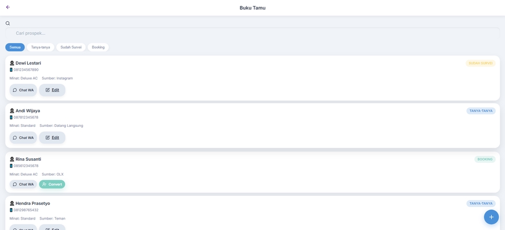The height and width of the screenshot is (230, 505).
Task: Open Chat WA for Dewi Lestari
Action: point(23,90)
